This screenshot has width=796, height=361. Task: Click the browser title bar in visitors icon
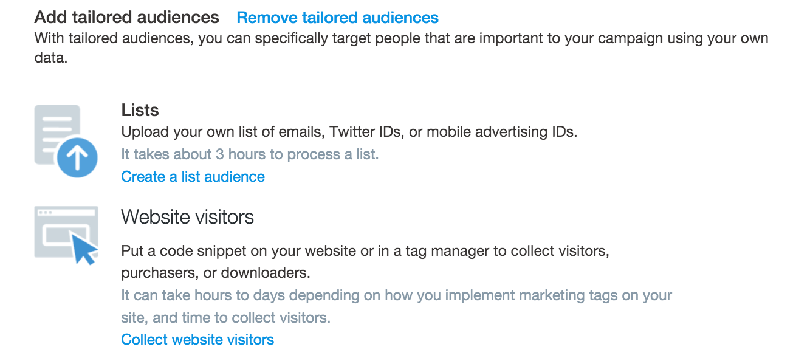point(66,212)
